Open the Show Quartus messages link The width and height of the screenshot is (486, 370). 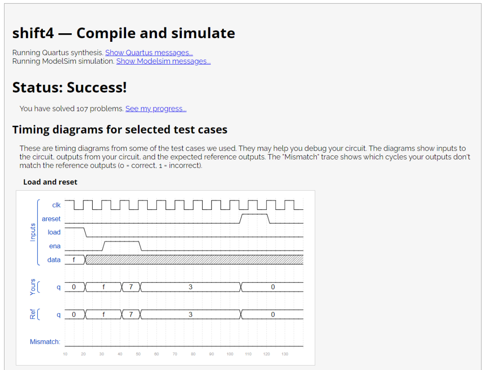pyautogui.click(x=149, y=53)
